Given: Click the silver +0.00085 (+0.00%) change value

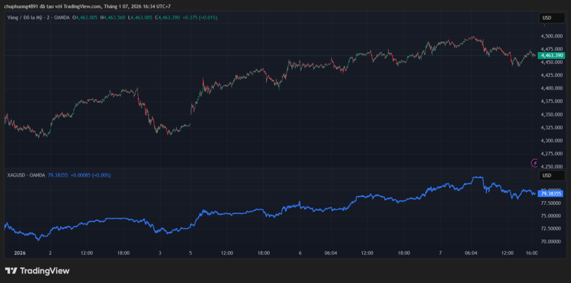Looking at the screenshot, I should (x=90, y=175).
